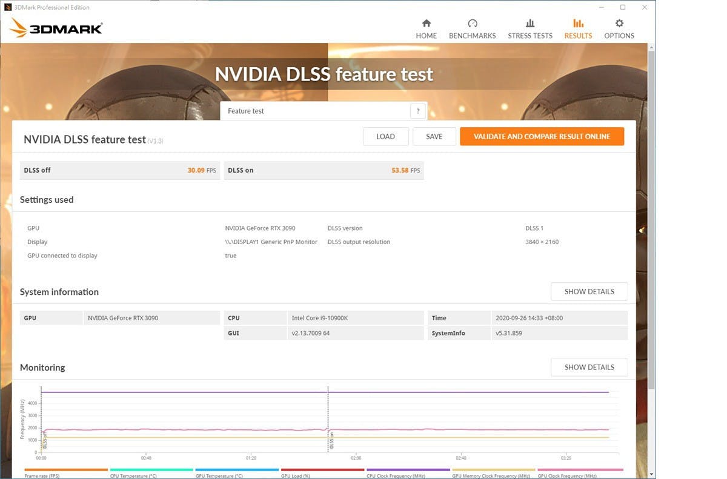The width and height of the screenshot is (727, 479).
Task: Open the Results bar-chart icon
Action: click(x=579, y=23)
